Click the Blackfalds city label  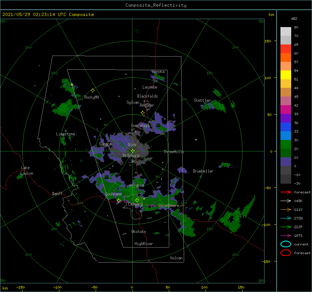pos(147,96)
